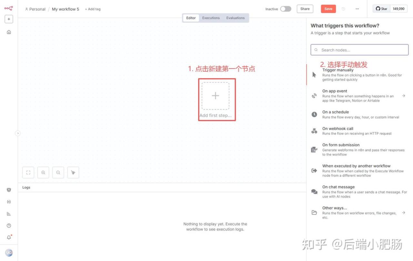Open the home icon in sidebar
The width and height of the screenshot is (413, 261).
tap(9, 32)
